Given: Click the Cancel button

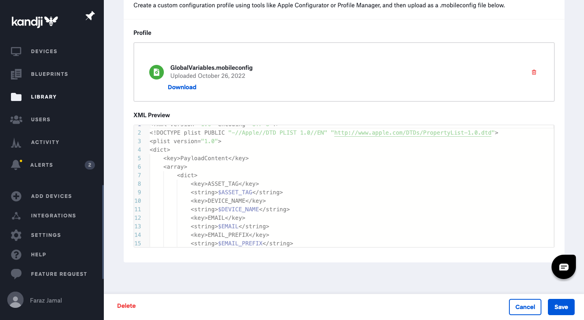Looking at the screenshot, I should [525, 307].
